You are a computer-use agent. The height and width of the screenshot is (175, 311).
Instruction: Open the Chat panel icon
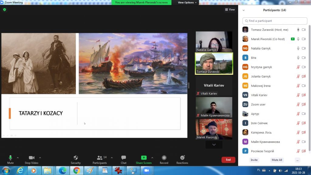tap(123, 158)
